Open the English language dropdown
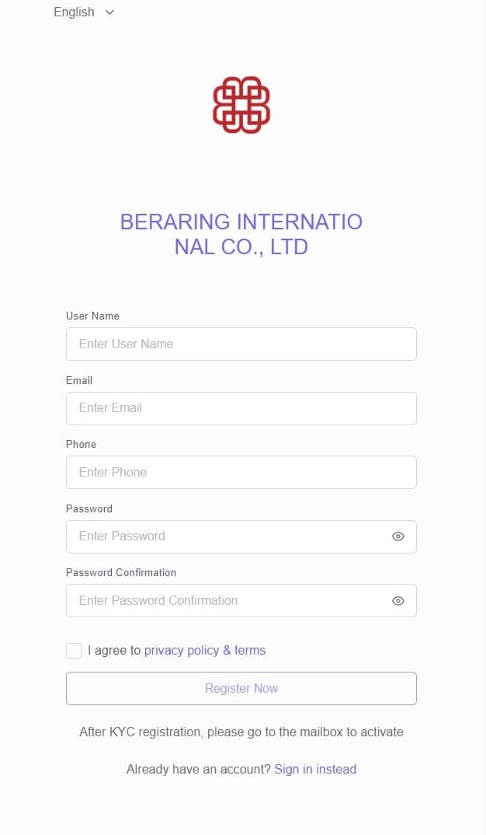Image resolution: width=486 pixels, height=835 pixels. tap(74, 12)
